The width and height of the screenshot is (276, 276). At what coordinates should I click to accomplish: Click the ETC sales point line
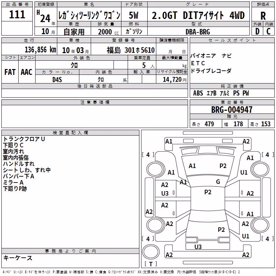198,63
